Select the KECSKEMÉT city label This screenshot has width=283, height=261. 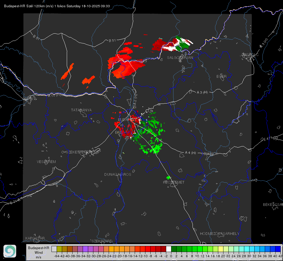[x=174, y=182]
